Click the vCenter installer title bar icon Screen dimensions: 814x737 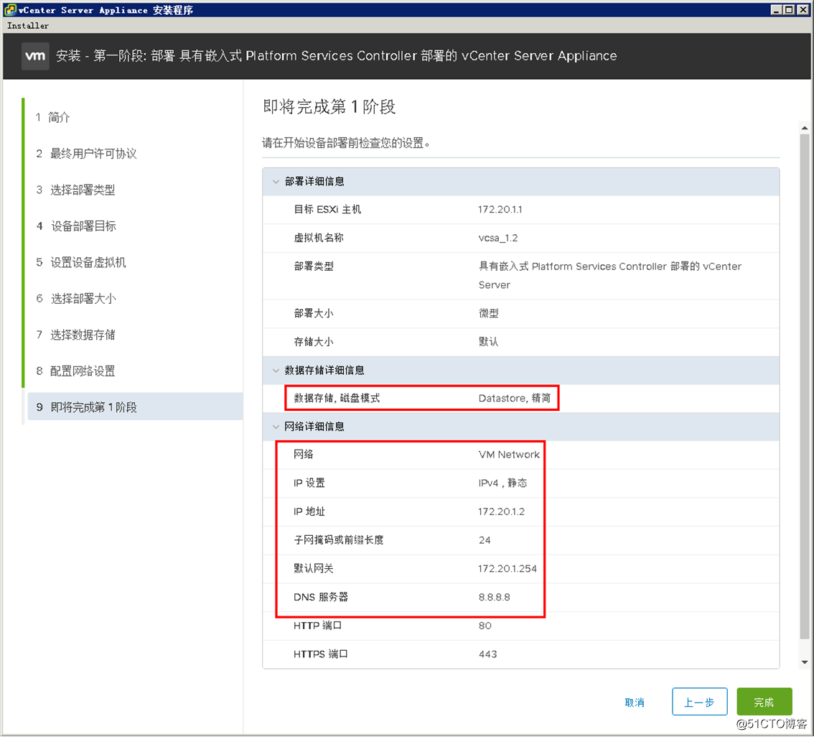10,10
